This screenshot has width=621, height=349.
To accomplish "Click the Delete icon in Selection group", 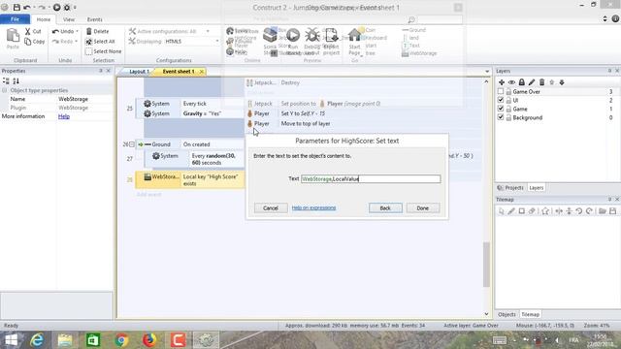I will [x=89, y=31].
